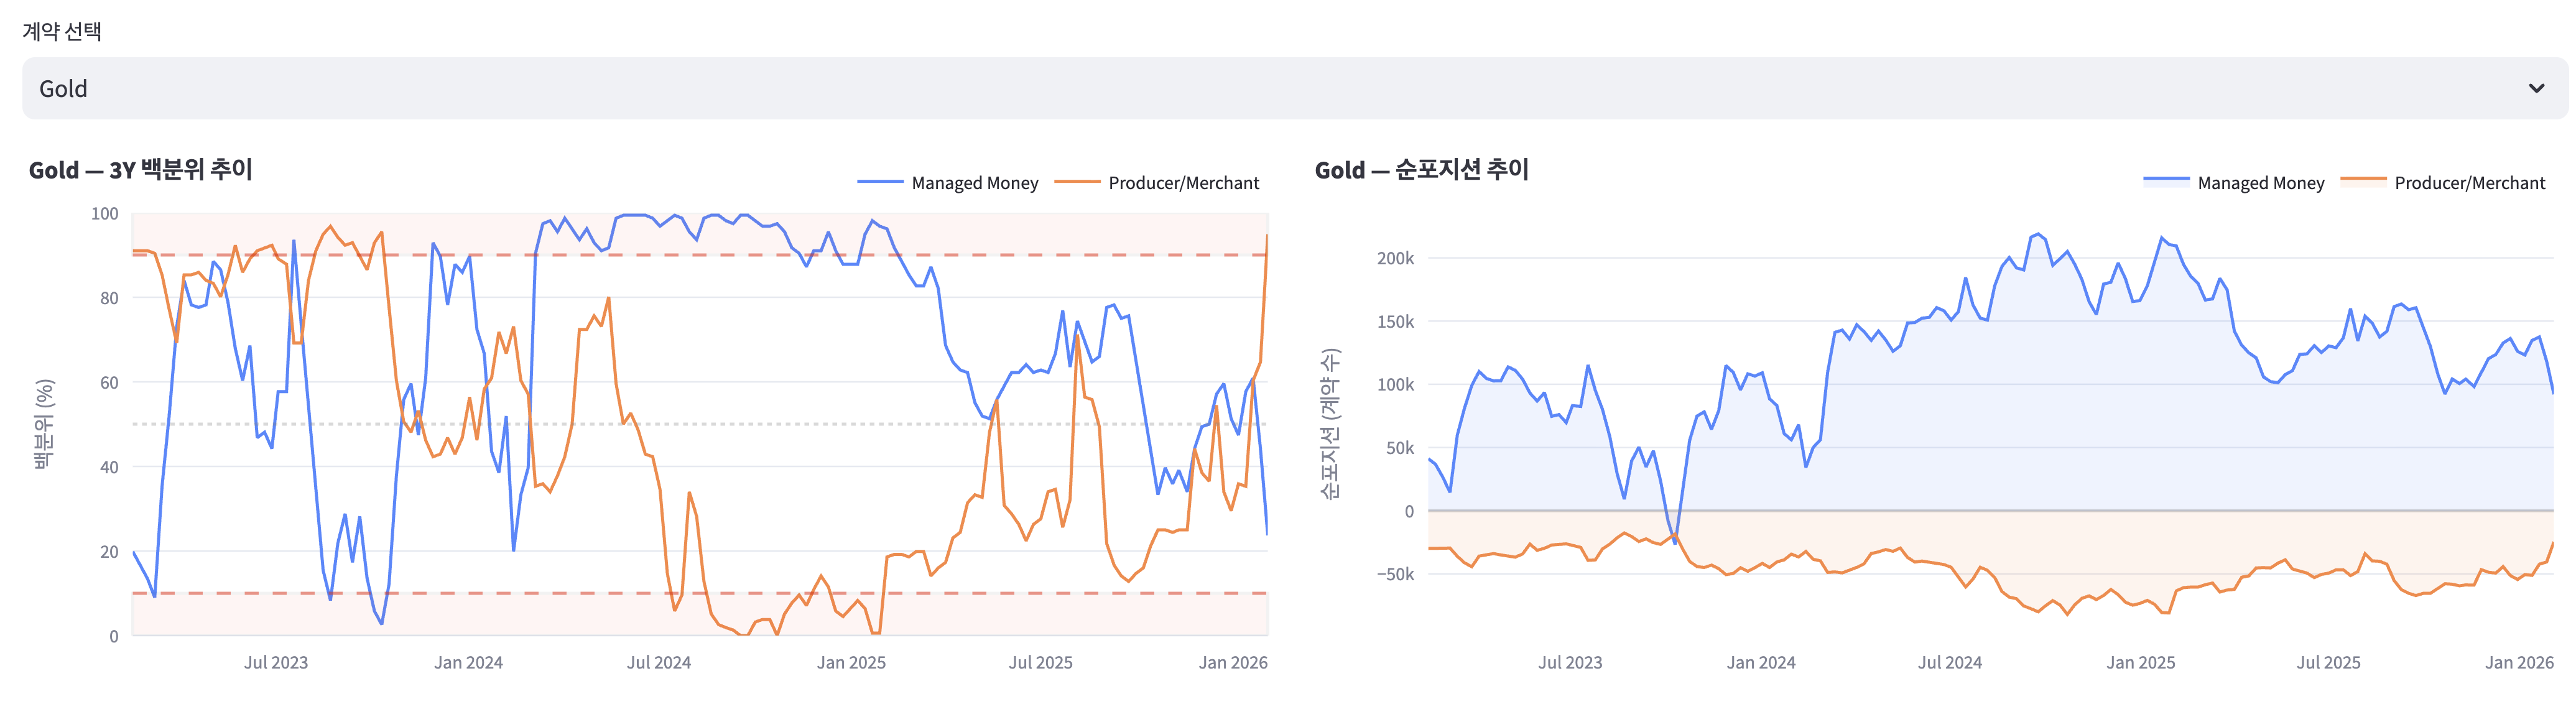
Task: Toggle Managed Money text in net position chart legend
Action: tap(2260, 183)
